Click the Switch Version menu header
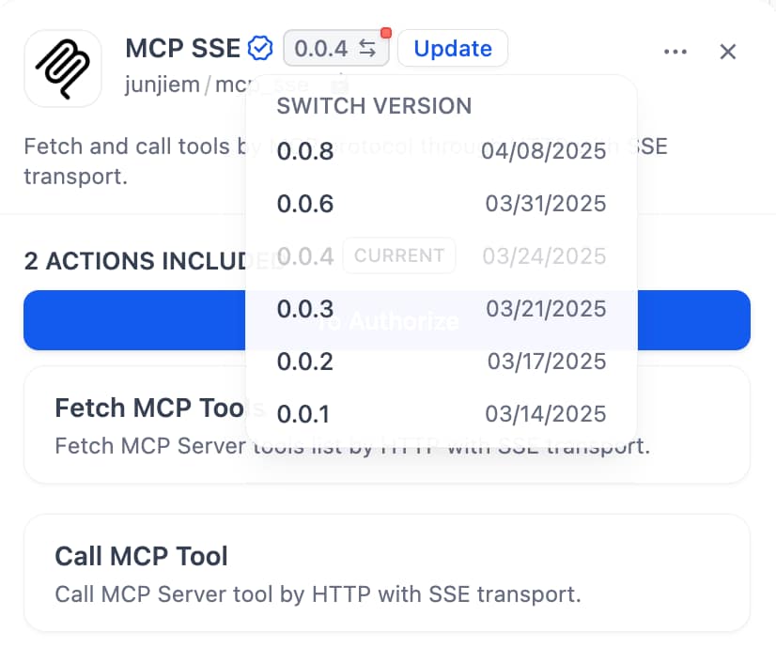This screenshot has height=663, width=776. coord(373,106)
